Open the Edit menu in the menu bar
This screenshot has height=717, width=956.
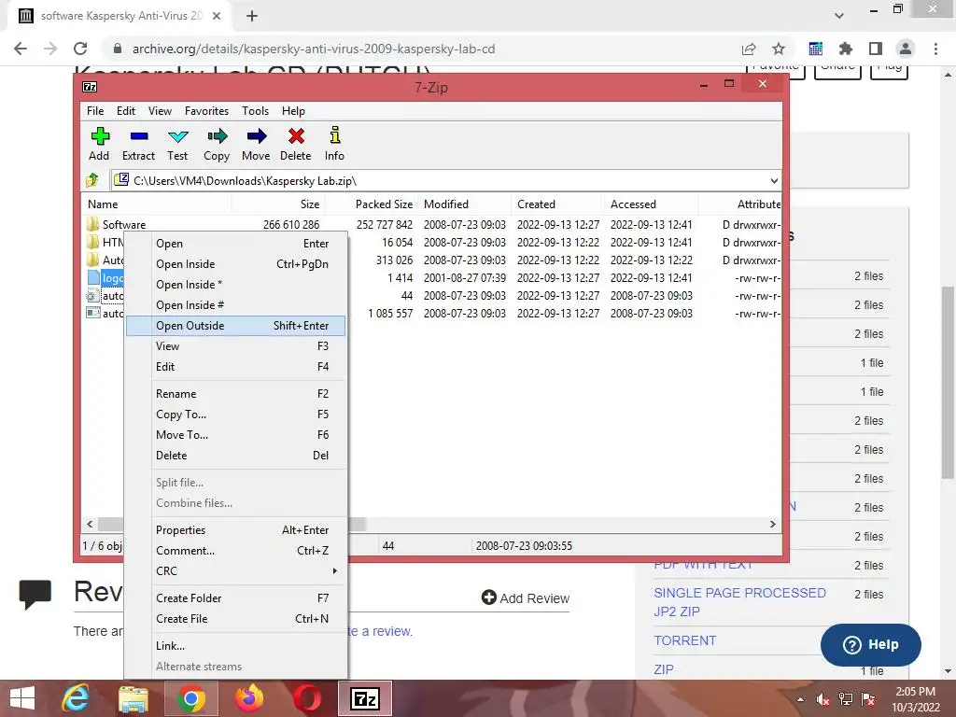(126, 111)
